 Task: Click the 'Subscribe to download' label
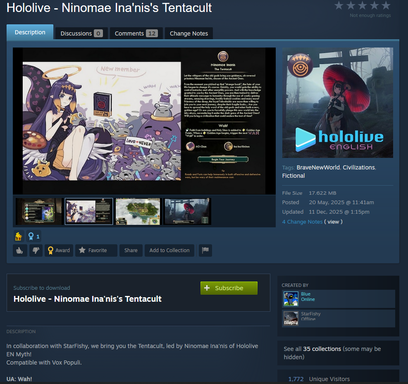click(x=42, y=288)
